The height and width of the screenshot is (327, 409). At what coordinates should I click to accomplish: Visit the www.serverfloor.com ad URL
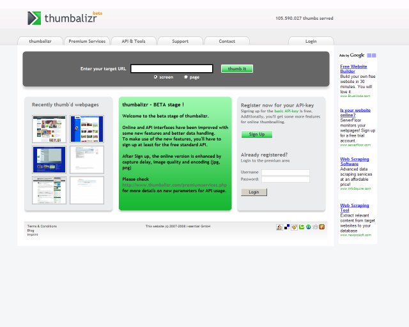pos(355,145)
